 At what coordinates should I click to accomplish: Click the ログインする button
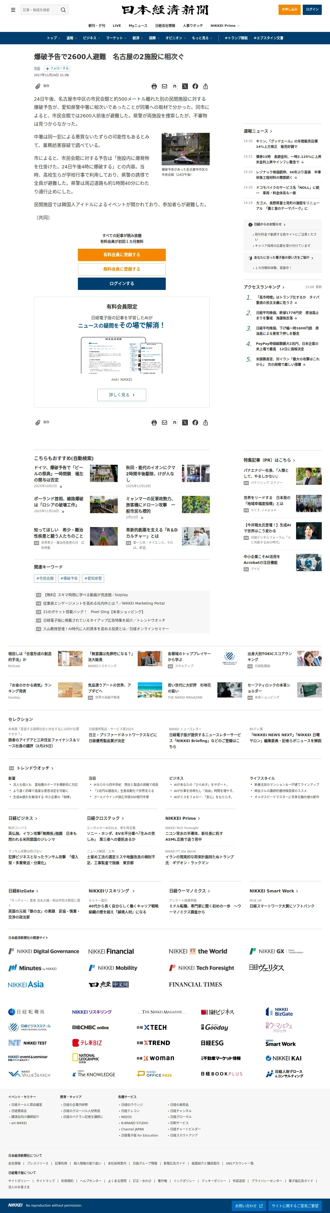[x=122, y=283]
